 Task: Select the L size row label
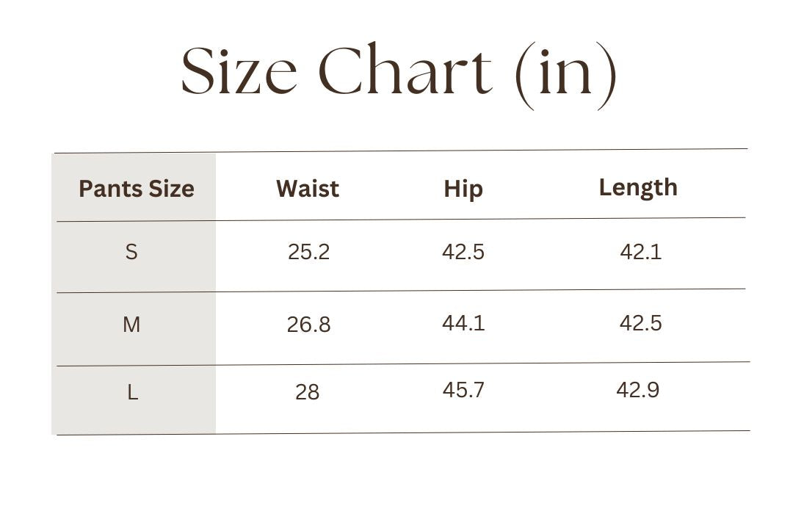click(132, 392)
